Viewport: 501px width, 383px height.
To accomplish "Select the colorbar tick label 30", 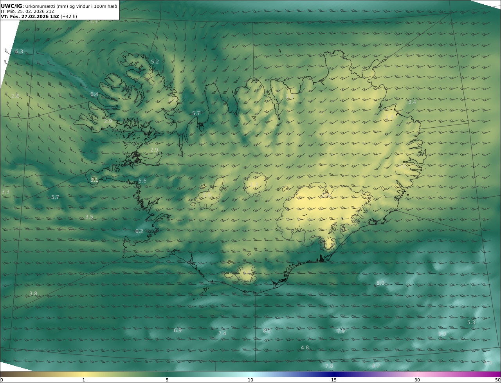I will 417,380.
